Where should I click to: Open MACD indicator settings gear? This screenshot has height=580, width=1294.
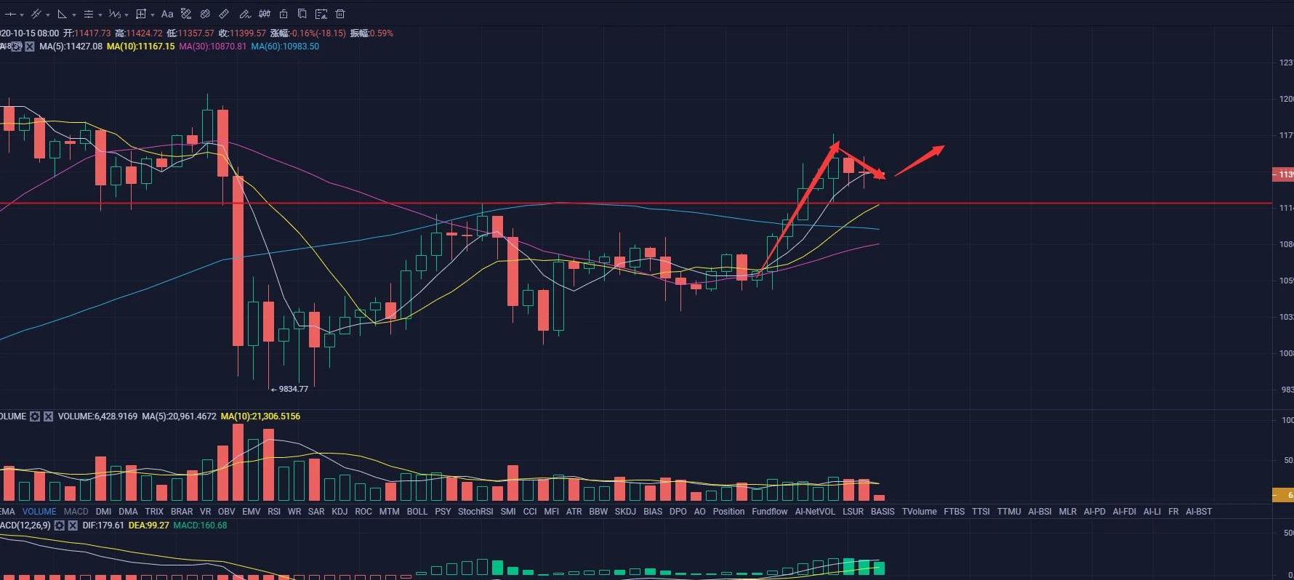click(60, 525)
